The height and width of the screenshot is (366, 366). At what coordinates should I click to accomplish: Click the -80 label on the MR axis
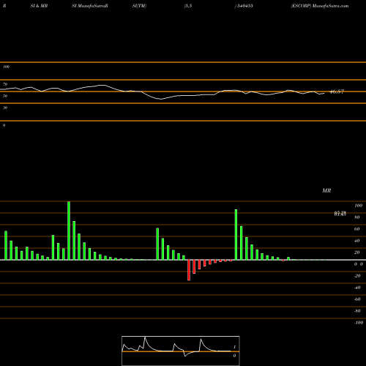pyautogui.click(x=357, y=311)
